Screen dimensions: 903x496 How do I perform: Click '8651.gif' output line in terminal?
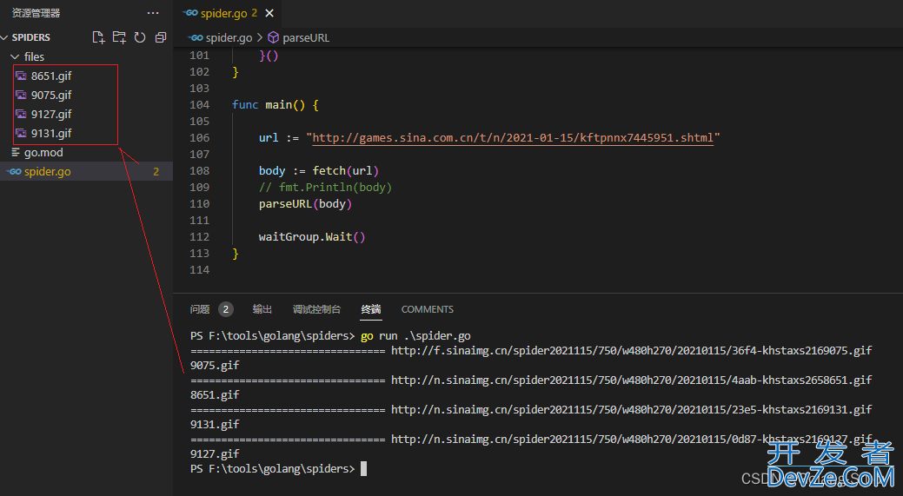point(214,394)
